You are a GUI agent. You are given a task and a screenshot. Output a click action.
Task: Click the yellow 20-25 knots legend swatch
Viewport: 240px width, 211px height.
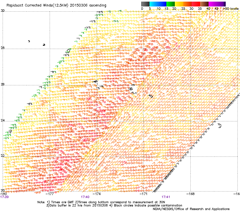click(179, 4)
